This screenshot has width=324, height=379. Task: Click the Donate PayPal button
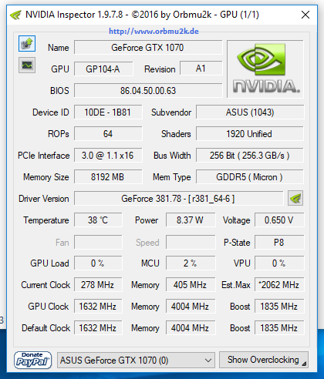[32, 360]
